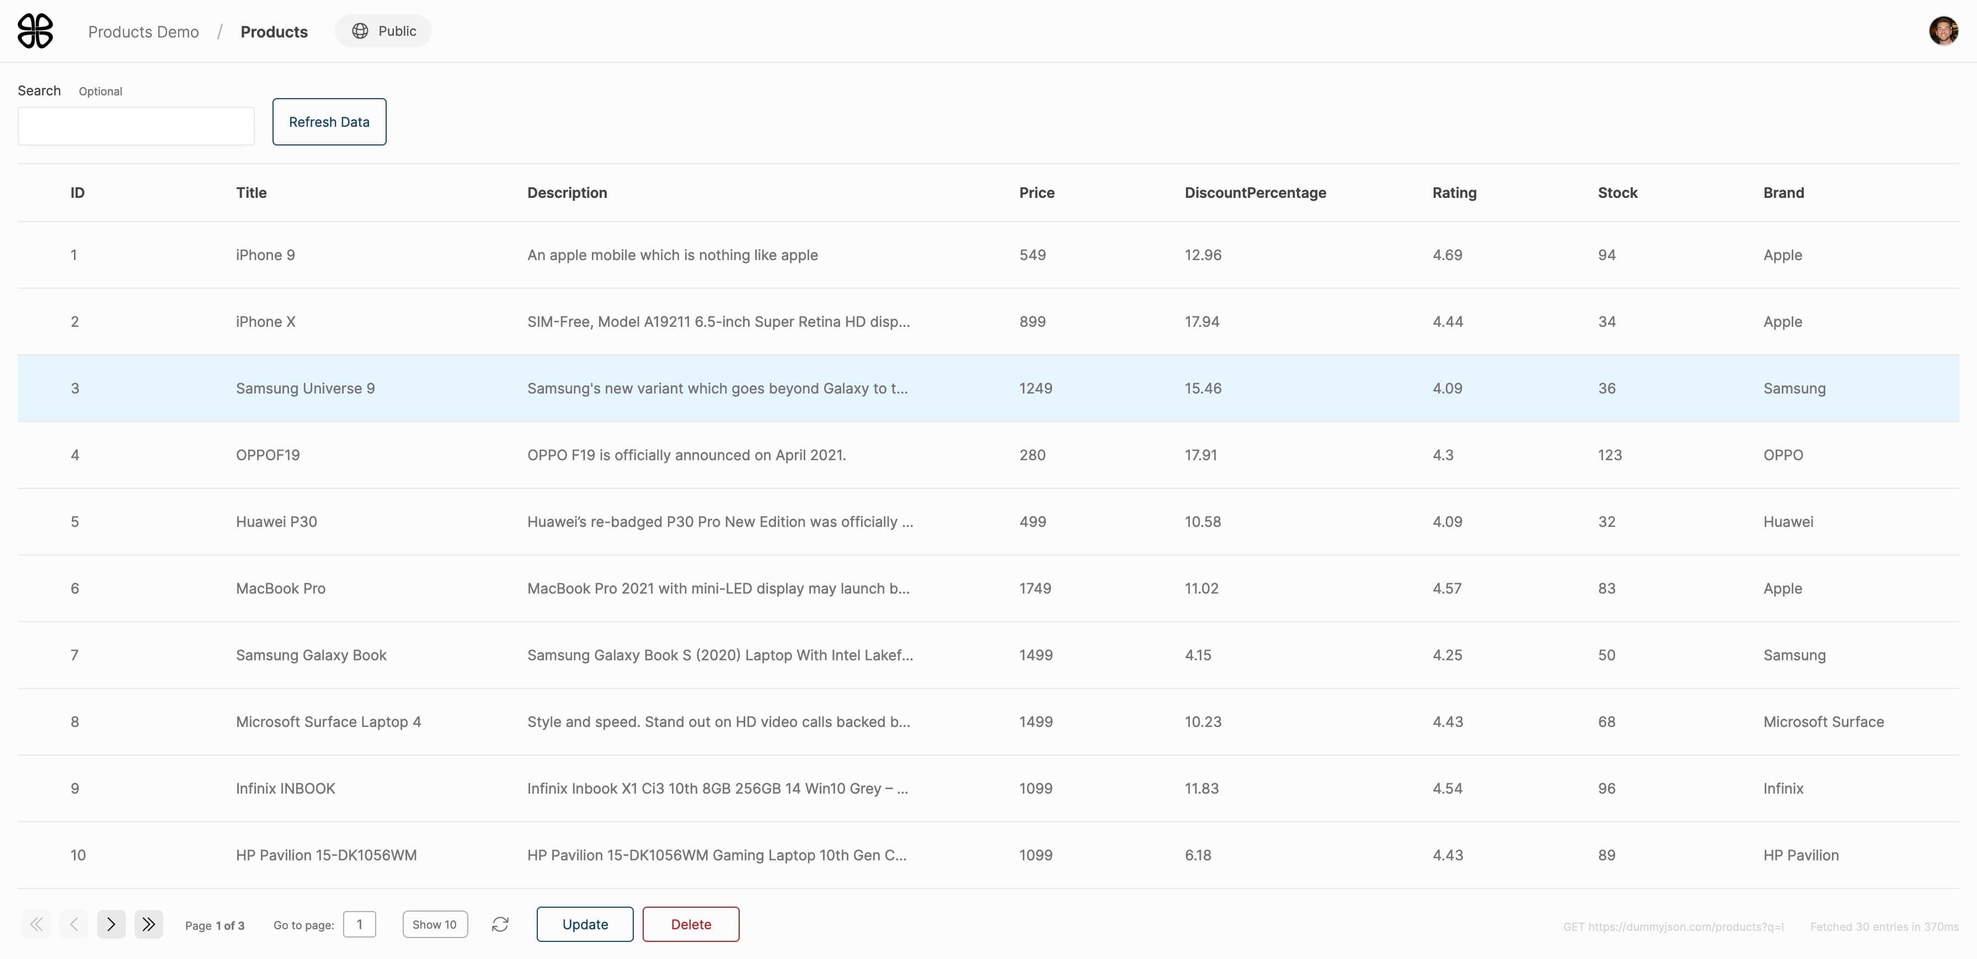Select the Samsung Galaxy Book row

click(988, 655)
